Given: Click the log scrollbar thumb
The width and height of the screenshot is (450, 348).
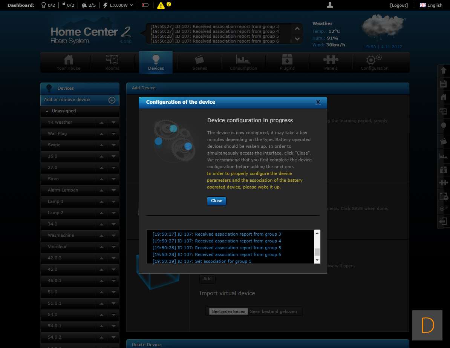Looking at the screenshot, I should [x=317, y=252].
